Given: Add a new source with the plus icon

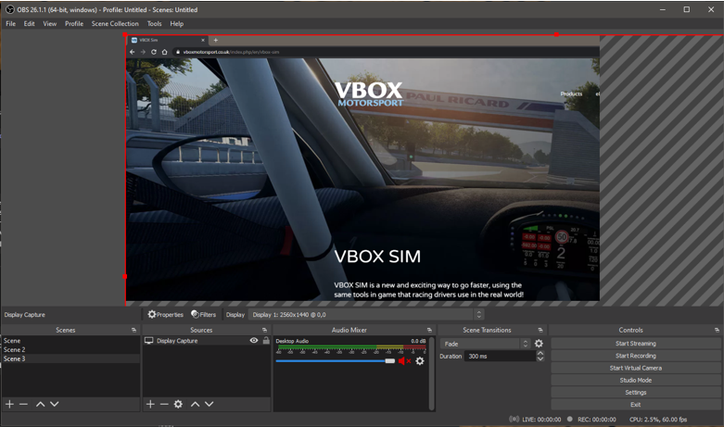Looking at the screenshot, I should pyautogui.click(x=150, y=404).
